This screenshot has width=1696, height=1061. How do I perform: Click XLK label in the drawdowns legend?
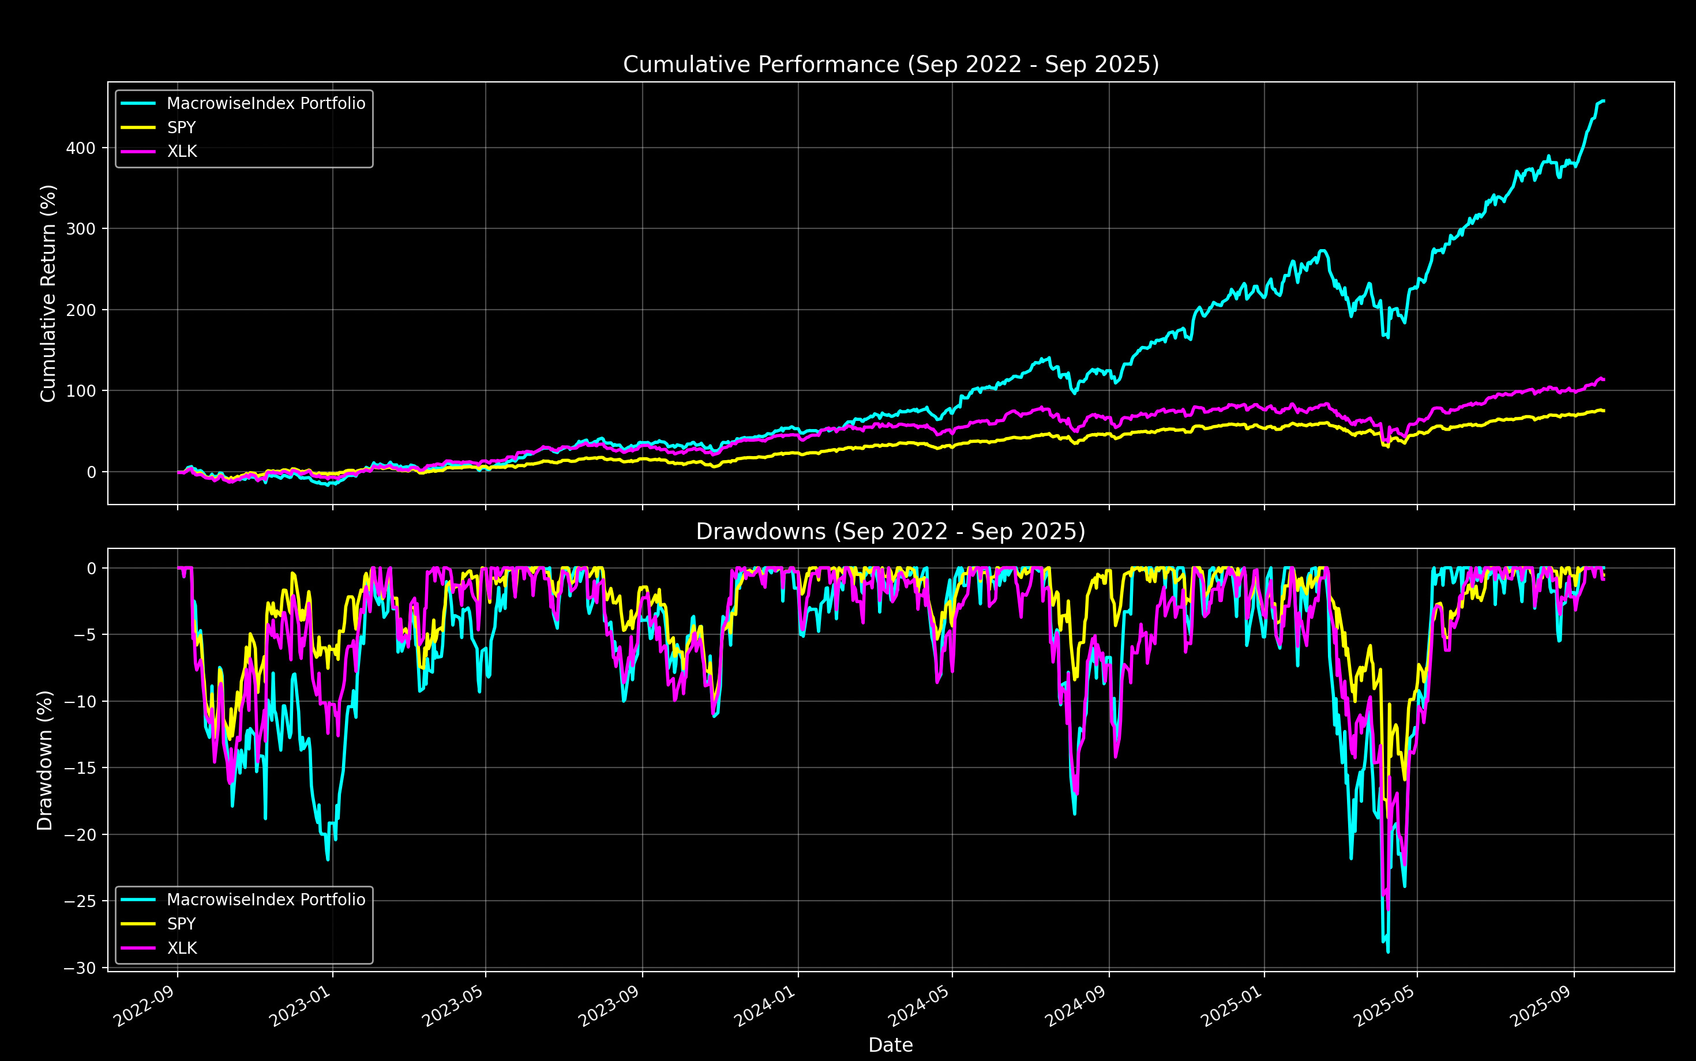[x=182, y=948]
